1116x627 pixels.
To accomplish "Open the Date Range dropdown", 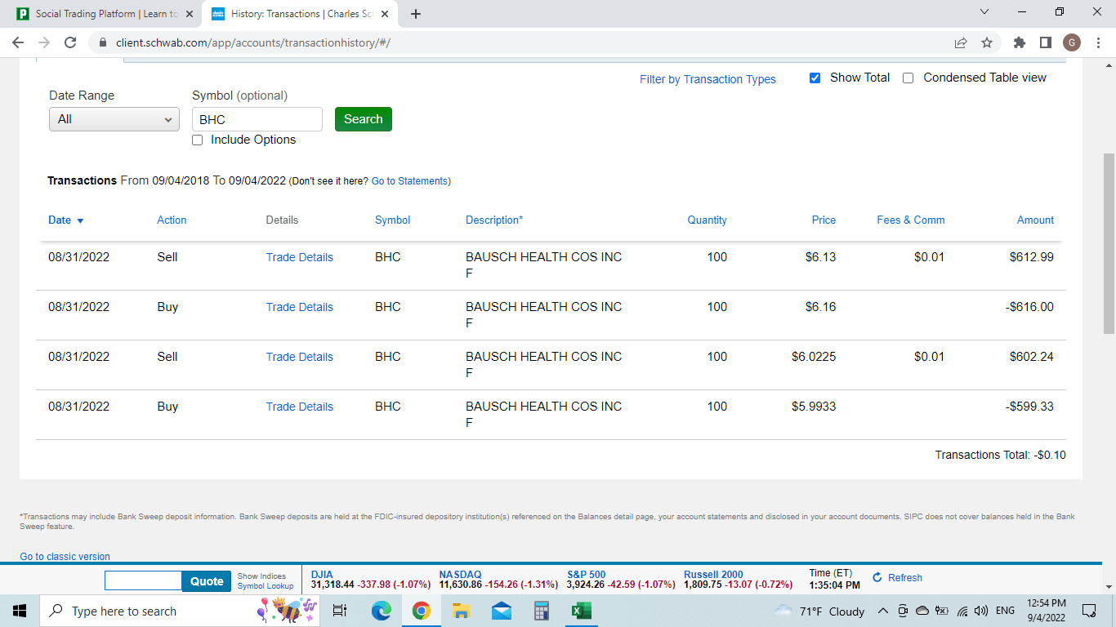I will (x=114, y=119).
